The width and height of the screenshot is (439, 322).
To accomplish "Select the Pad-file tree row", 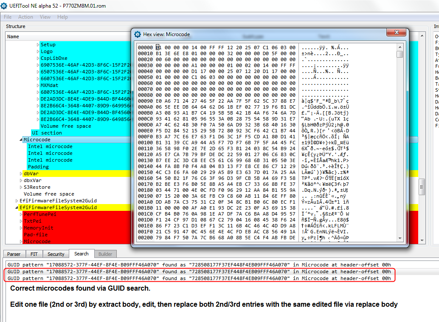I will point(36,235).
